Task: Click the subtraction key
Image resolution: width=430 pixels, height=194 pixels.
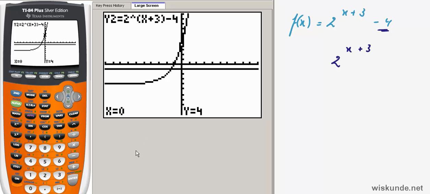Action: point(73,156)
